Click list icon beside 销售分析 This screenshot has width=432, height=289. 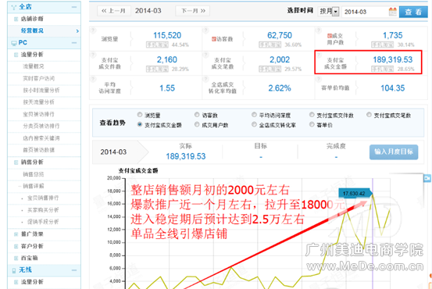point(16,162)
